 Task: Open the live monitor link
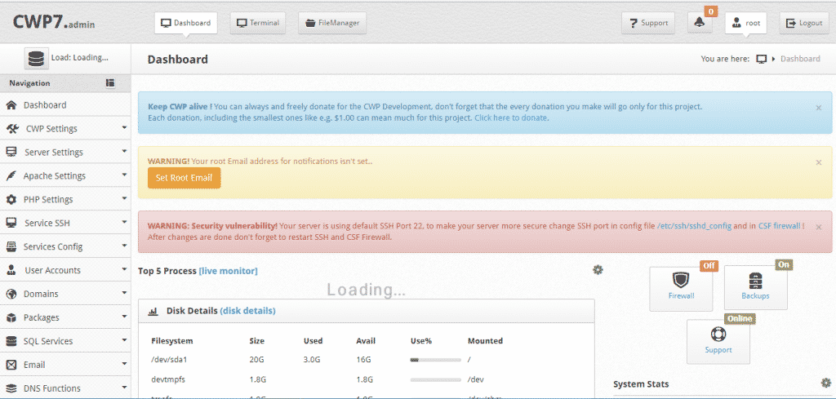tap(228, 271)
